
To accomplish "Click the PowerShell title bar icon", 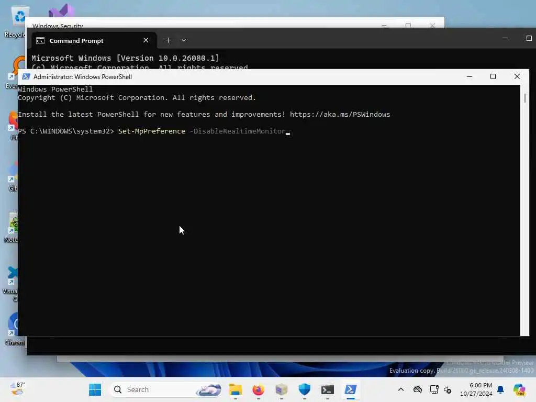I will point(26,76).
